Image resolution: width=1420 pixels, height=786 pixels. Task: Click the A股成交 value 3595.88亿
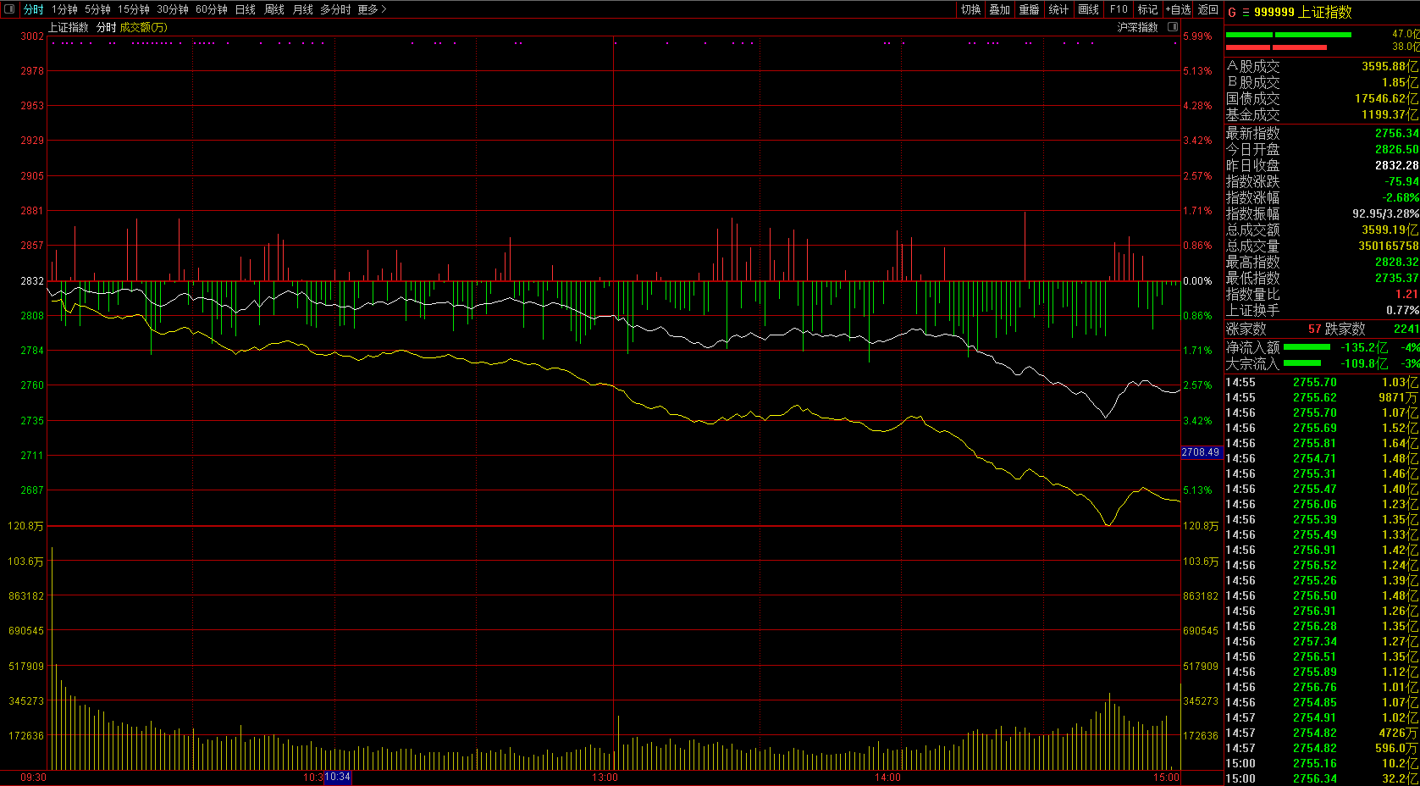pos(1390,66)
